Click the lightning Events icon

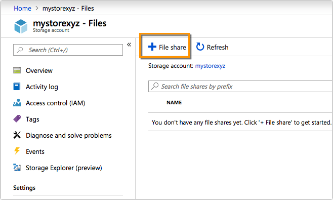click(x=17, y=151)
